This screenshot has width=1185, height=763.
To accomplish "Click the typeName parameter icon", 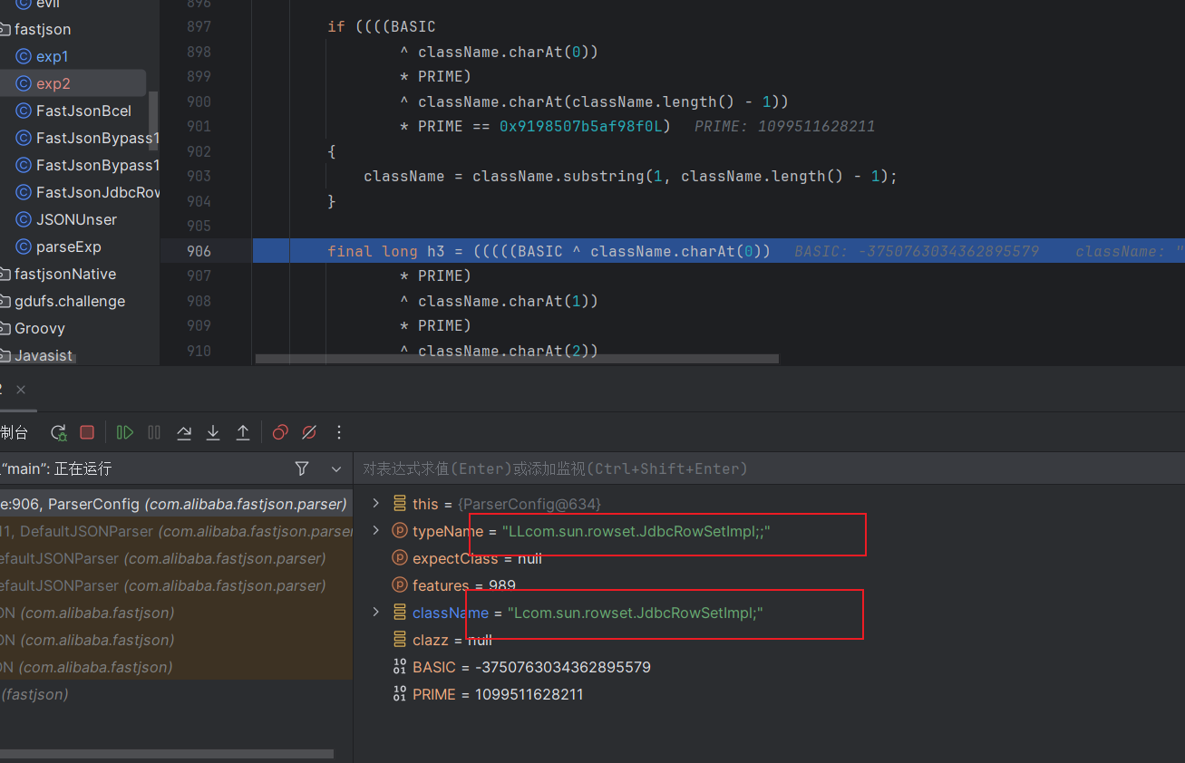I will pos(400,531).
